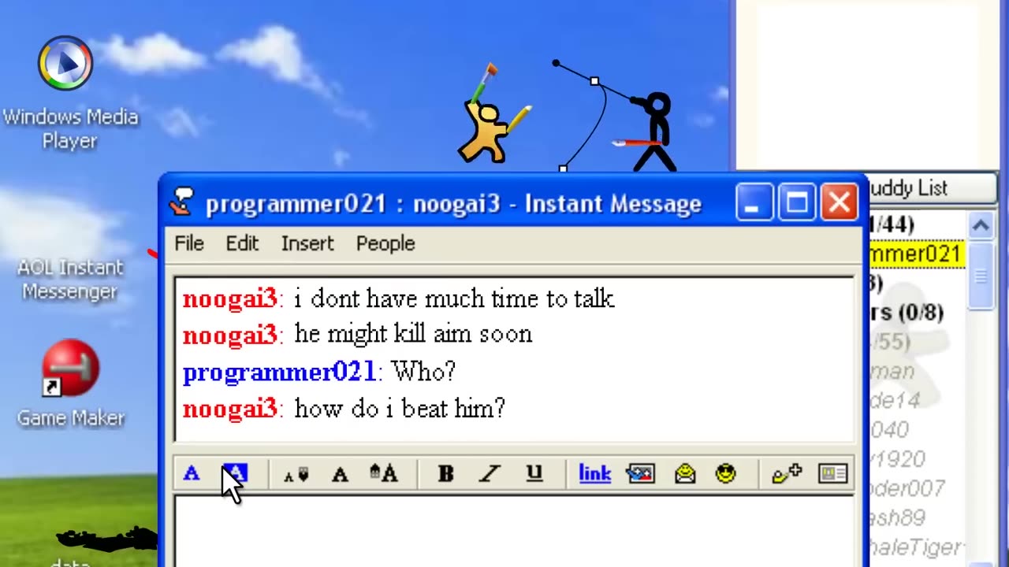Click the text color A icon
This screenshot has width=1009, height=567.
192,474
